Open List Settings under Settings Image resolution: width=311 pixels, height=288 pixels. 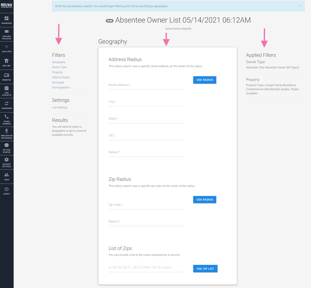[60, 107]
